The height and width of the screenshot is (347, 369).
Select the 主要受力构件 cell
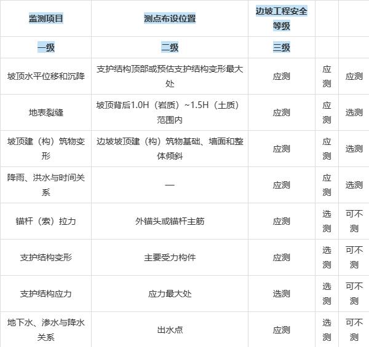170,257
